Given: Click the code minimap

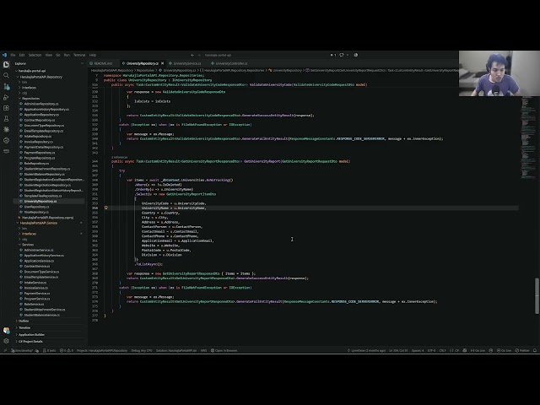Looking at the screenshot, I should pyautogui.click(x=527, y=138).
